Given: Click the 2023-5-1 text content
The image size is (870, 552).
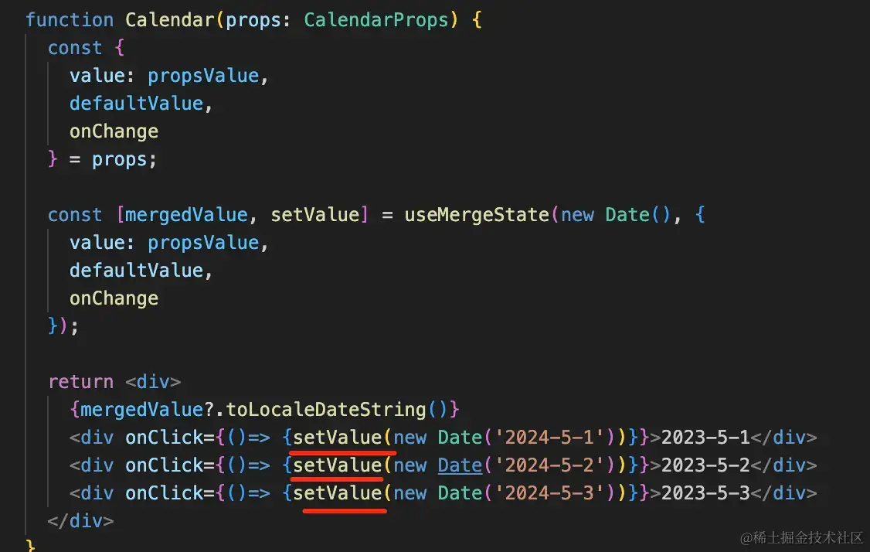Looking at the screenshot, I should coord(705,438).
